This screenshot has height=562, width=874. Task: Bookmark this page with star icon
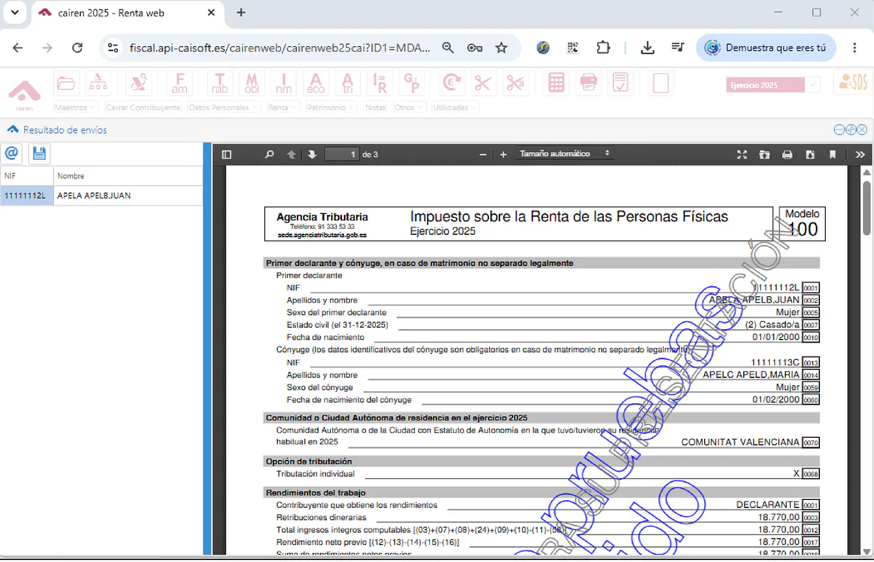coord(501,47)
